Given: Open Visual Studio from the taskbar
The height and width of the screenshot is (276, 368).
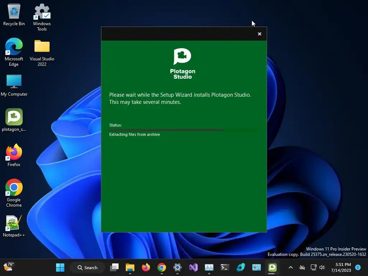Looking at the screenshot, I should pos(193,267).
